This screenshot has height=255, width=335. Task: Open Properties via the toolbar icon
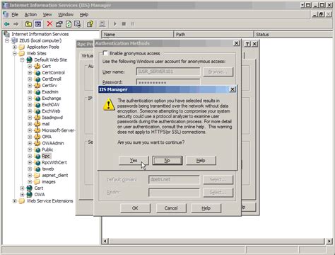tap(59, 24)
